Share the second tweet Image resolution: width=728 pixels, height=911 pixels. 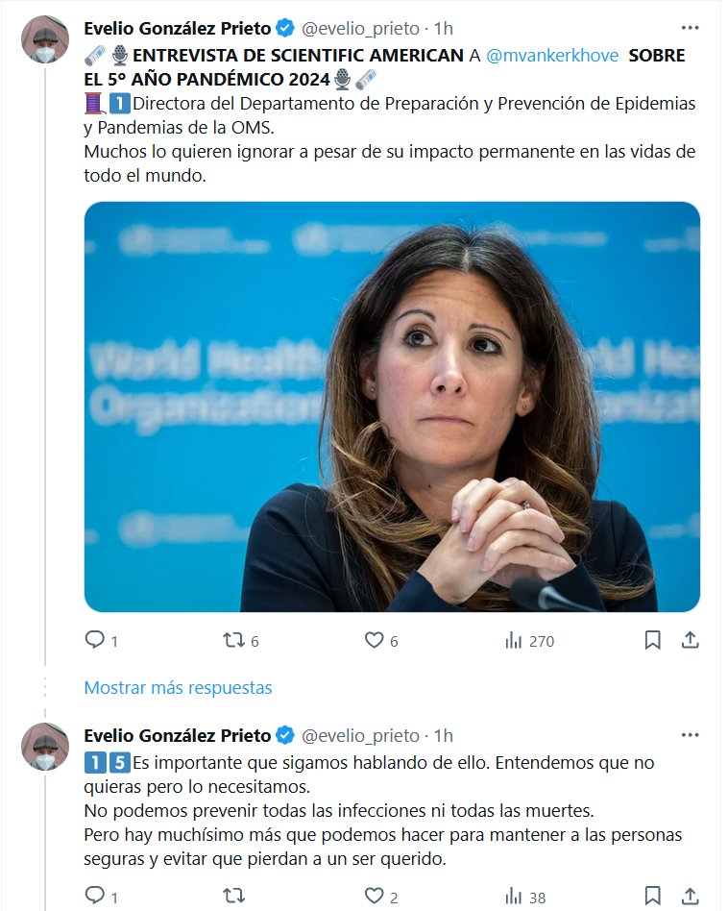pyautogui.click(x=690, y=897)
